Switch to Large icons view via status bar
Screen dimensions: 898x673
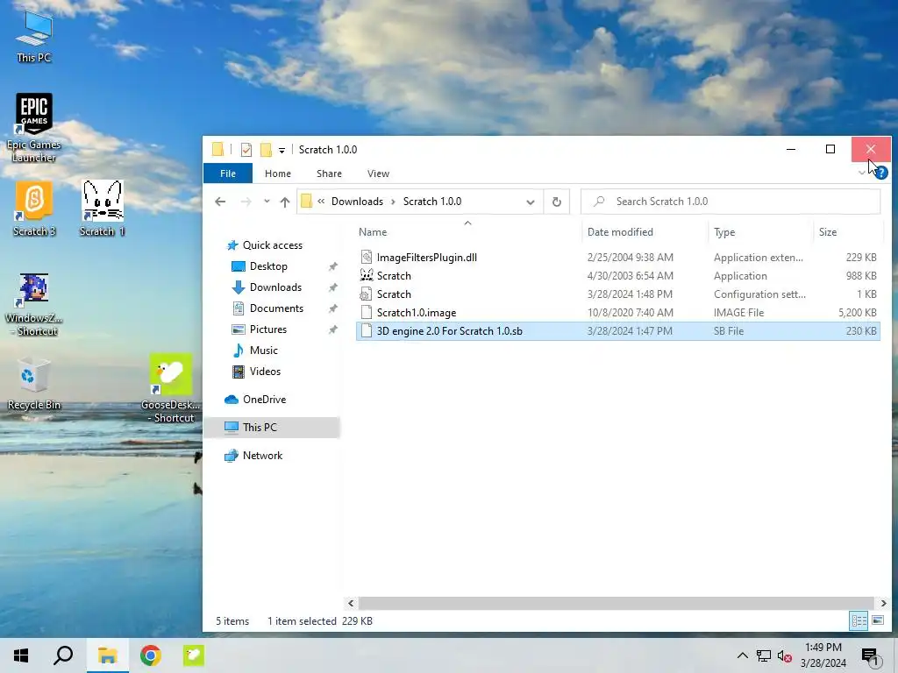(x=877, y=620)
